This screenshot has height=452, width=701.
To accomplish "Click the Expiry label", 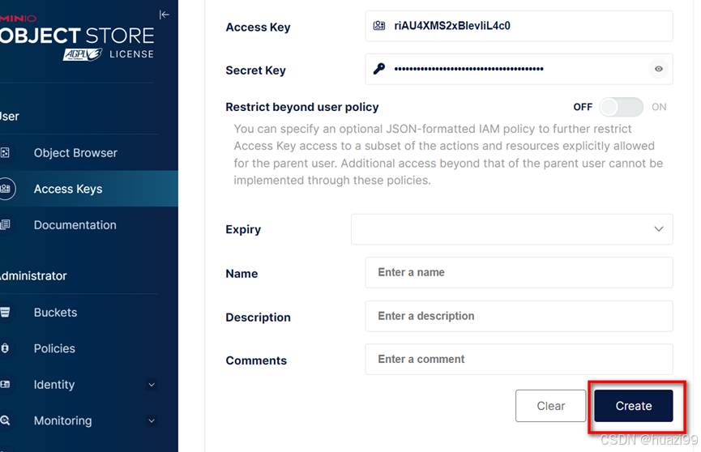I will click(x=243, y=229).
